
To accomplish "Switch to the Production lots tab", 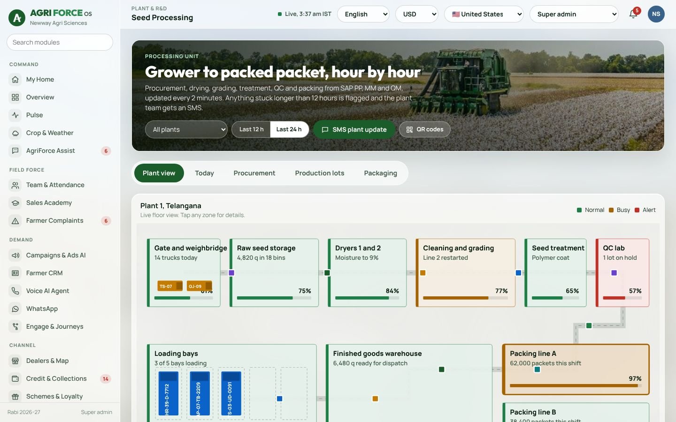I will (x=320, y=173).
